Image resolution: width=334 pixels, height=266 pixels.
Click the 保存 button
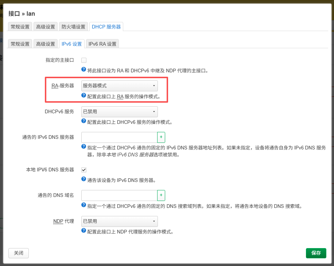(316, 253)
